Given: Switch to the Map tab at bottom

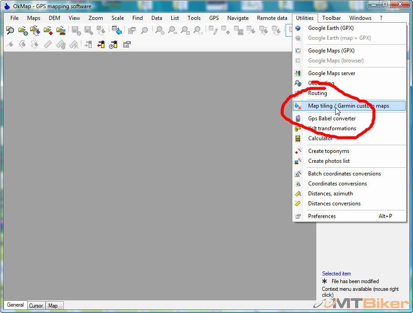Looking at the screenshot, I should point(53,306).
